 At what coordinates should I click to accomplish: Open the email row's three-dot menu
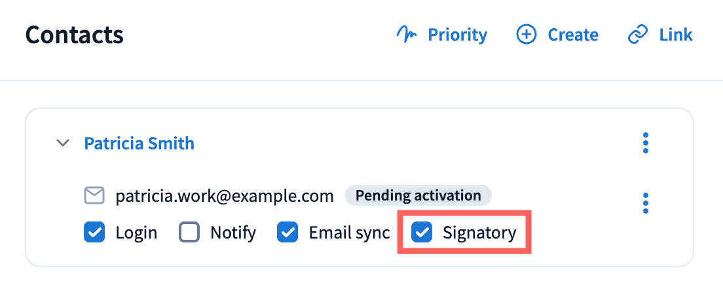coord(646,203)
